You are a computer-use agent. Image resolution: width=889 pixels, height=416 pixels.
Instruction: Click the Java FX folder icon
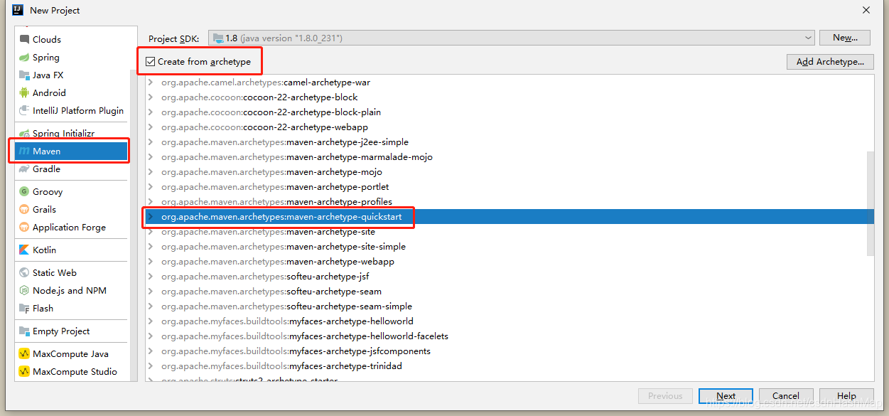coord(24,75)
